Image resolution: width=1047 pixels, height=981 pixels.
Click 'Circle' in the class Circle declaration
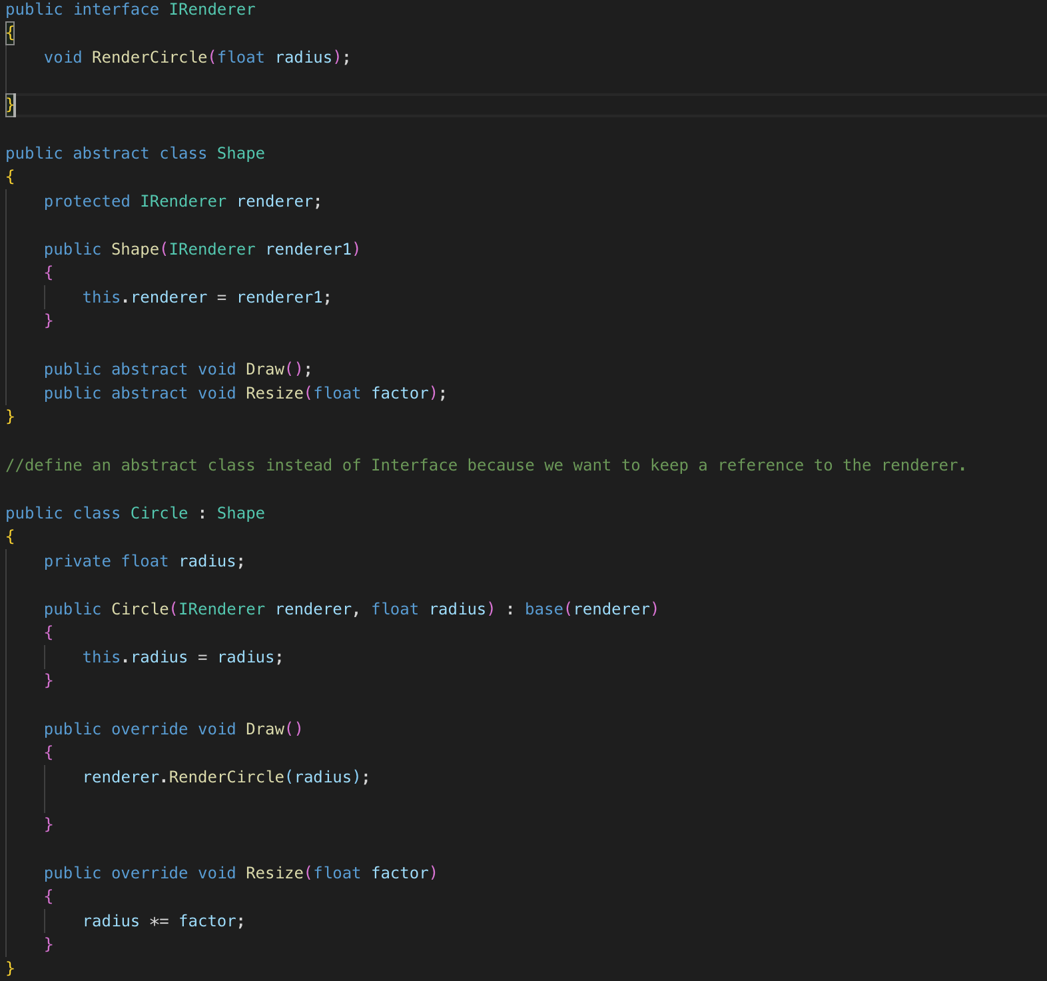[x=159, y=513]
